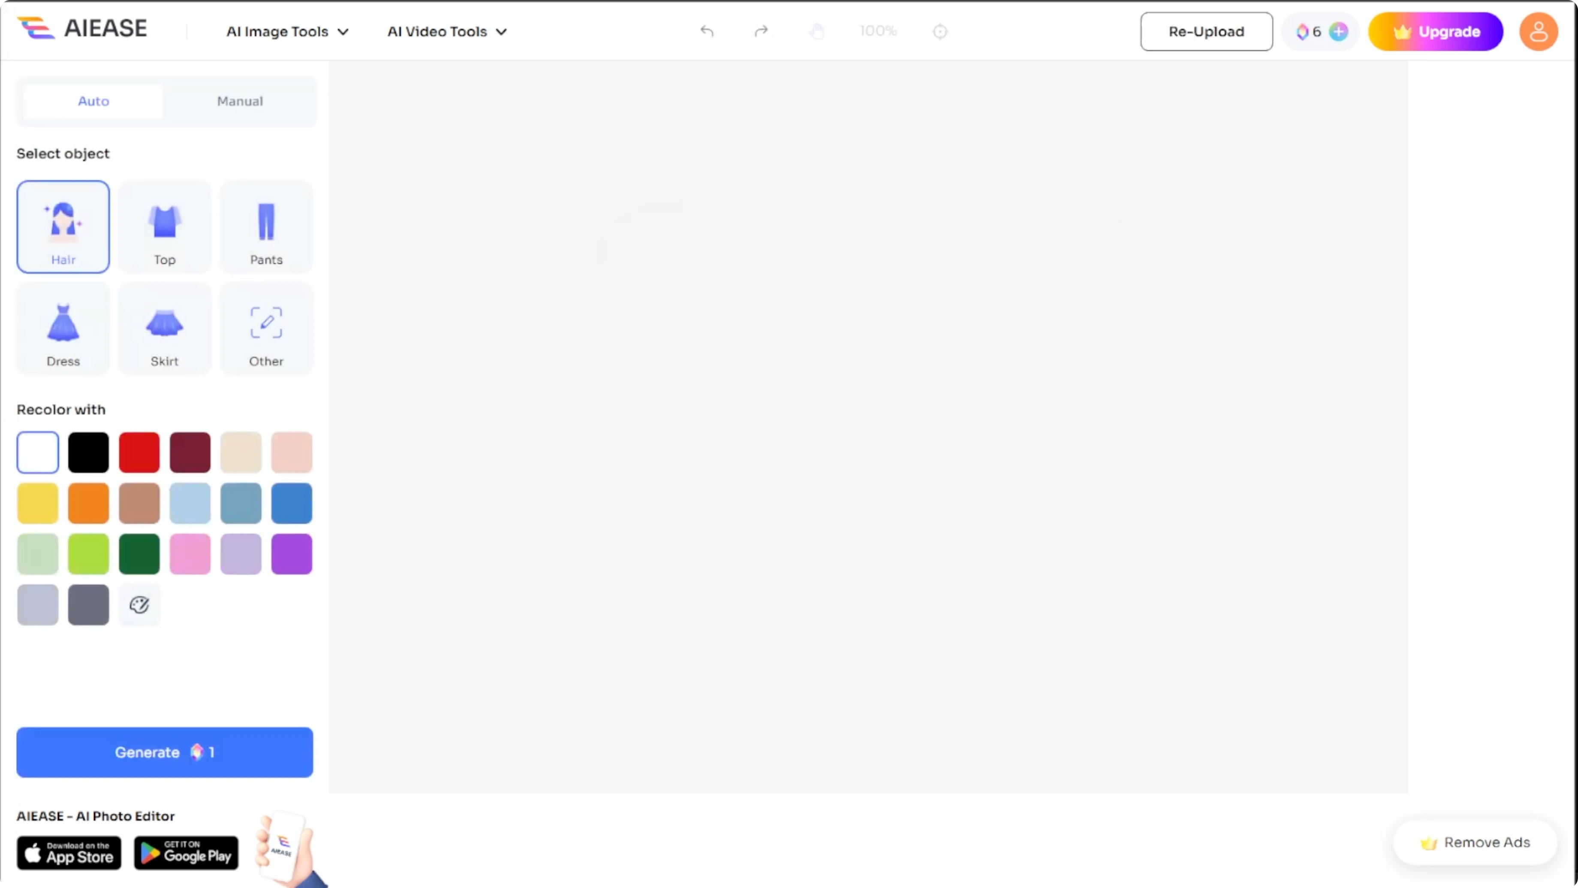Click the Generate button
Screen dimensions: 1578x888
coord(165,752)
